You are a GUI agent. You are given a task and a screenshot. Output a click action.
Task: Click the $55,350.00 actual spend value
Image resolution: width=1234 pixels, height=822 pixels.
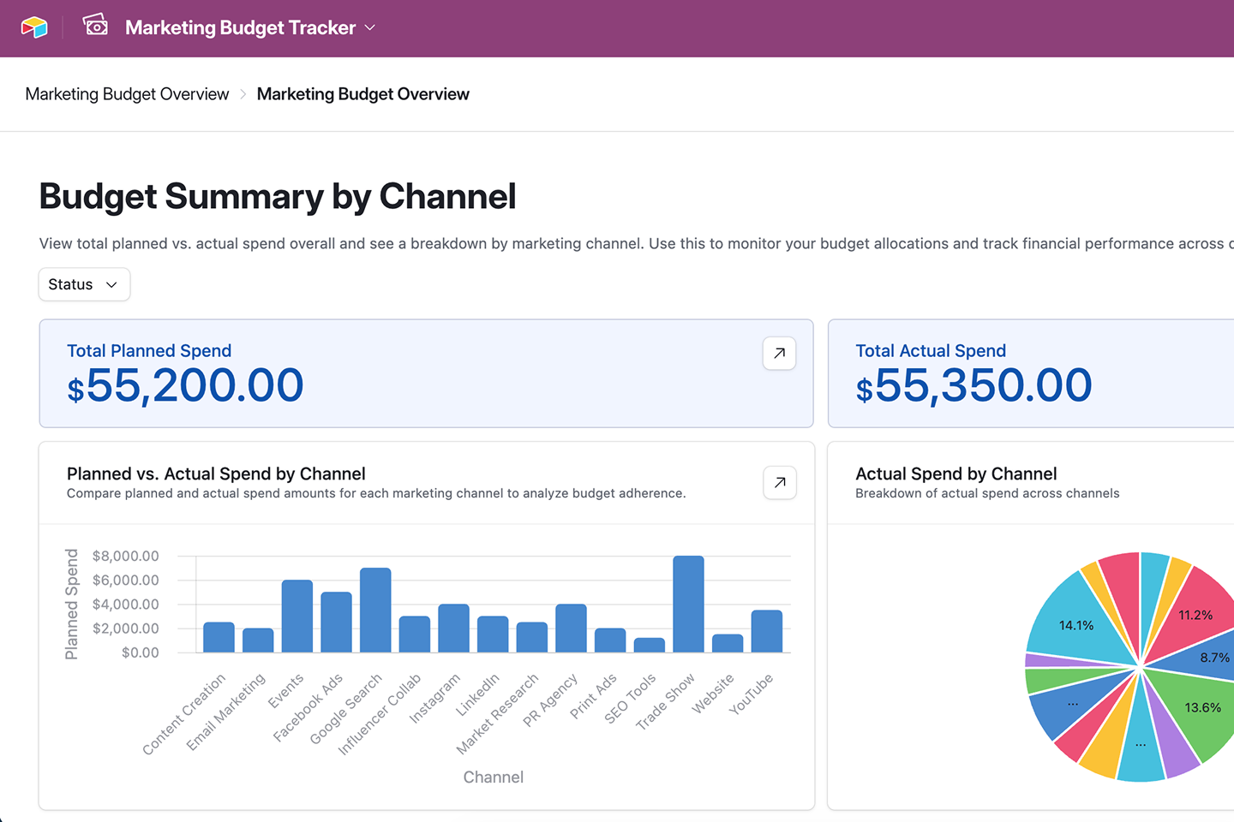click(x=973, y=385)
